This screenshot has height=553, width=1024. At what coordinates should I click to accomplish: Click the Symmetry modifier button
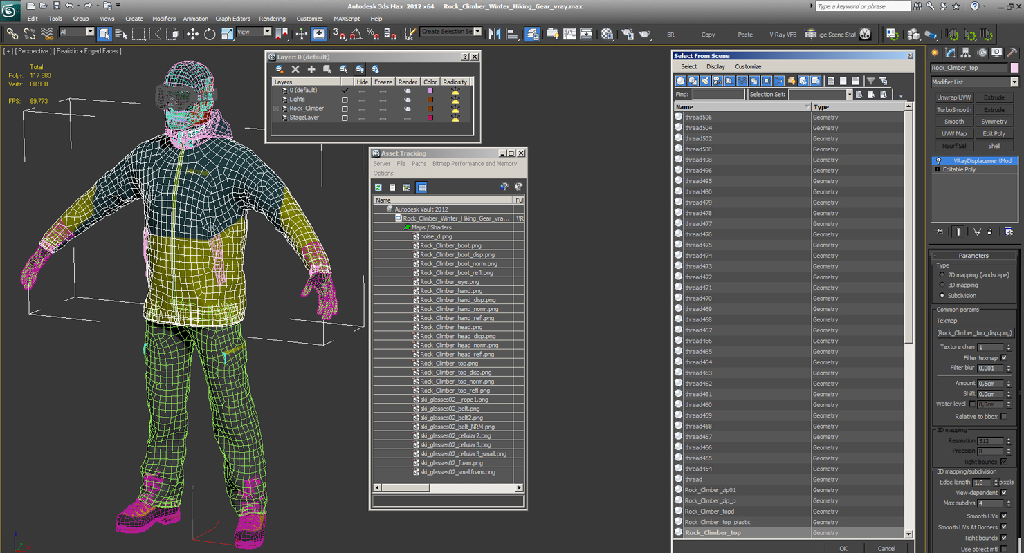pos(994,122)
